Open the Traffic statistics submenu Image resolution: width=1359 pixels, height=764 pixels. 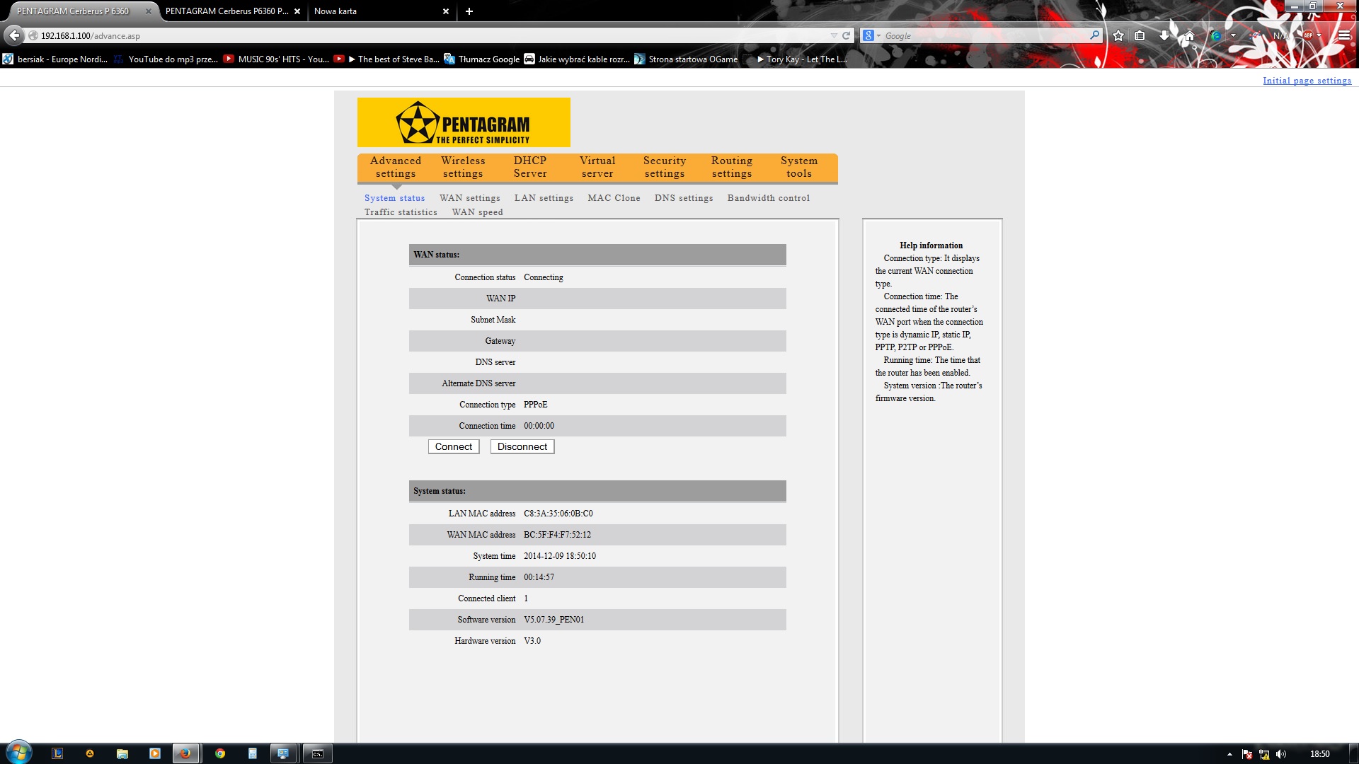point(401,212)
